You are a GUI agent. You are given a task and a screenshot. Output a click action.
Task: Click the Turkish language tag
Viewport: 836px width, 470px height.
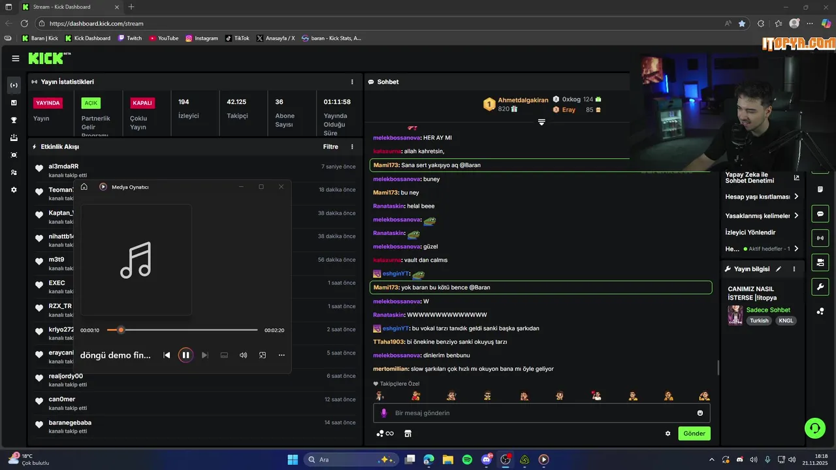pyautogui.click(x=759, y=321)
